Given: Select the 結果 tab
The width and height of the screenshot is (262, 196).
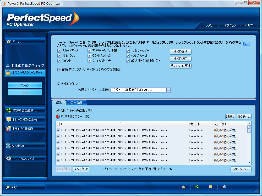Looking at the screenshot, I should tap(59, 103).
